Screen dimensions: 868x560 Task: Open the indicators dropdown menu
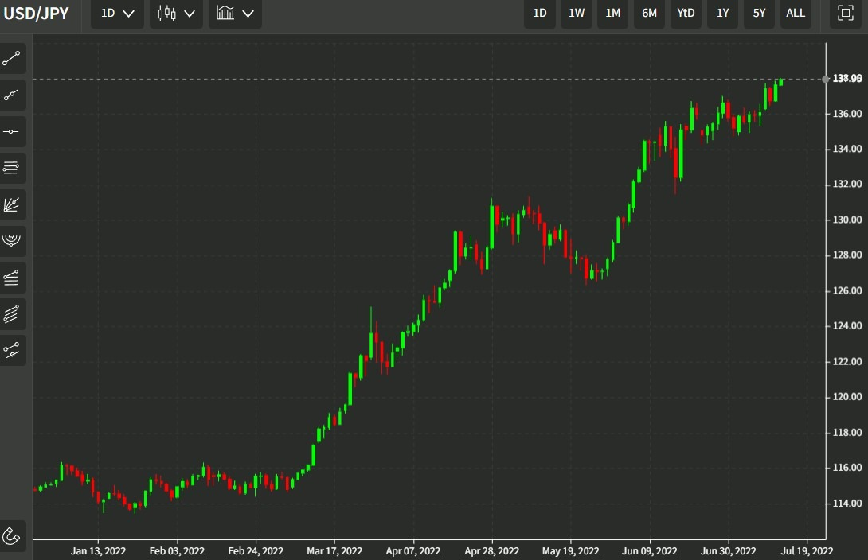coord(235,14)
